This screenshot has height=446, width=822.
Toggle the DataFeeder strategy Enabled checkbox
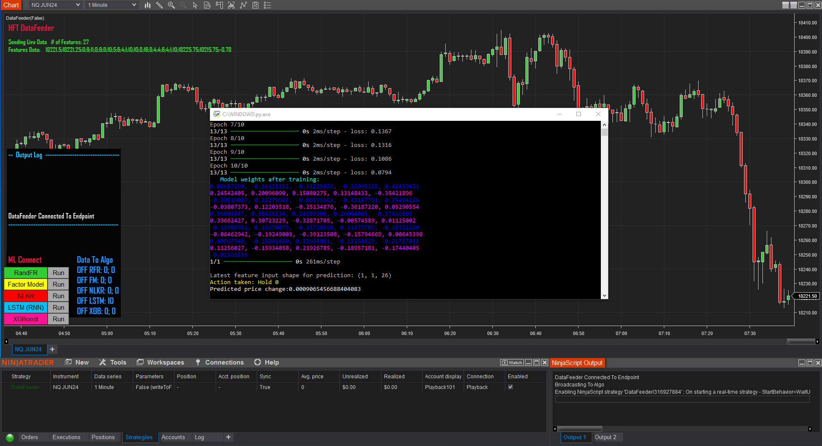tap(510, 387)
